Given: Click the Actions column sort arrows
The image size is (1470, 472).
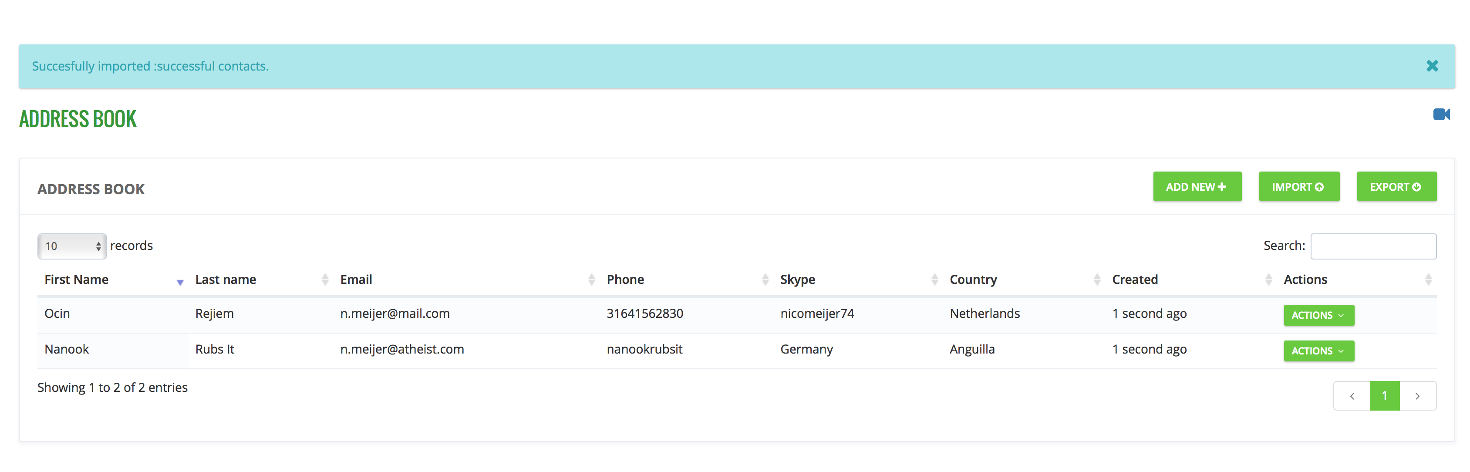Looking at the screenshot, I should pos(1428,280).
